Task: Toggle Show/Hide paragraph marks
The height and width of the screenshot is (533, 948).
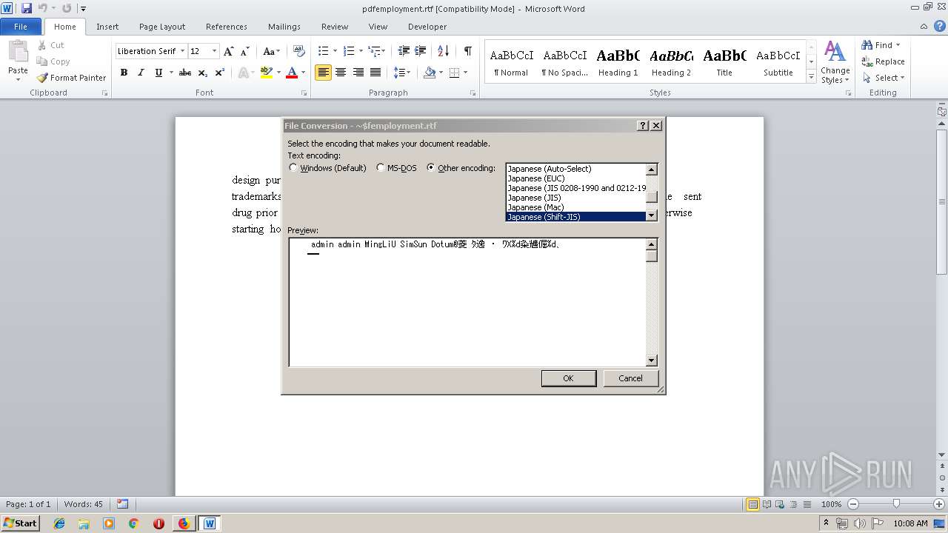Action: tap(467, 51)
